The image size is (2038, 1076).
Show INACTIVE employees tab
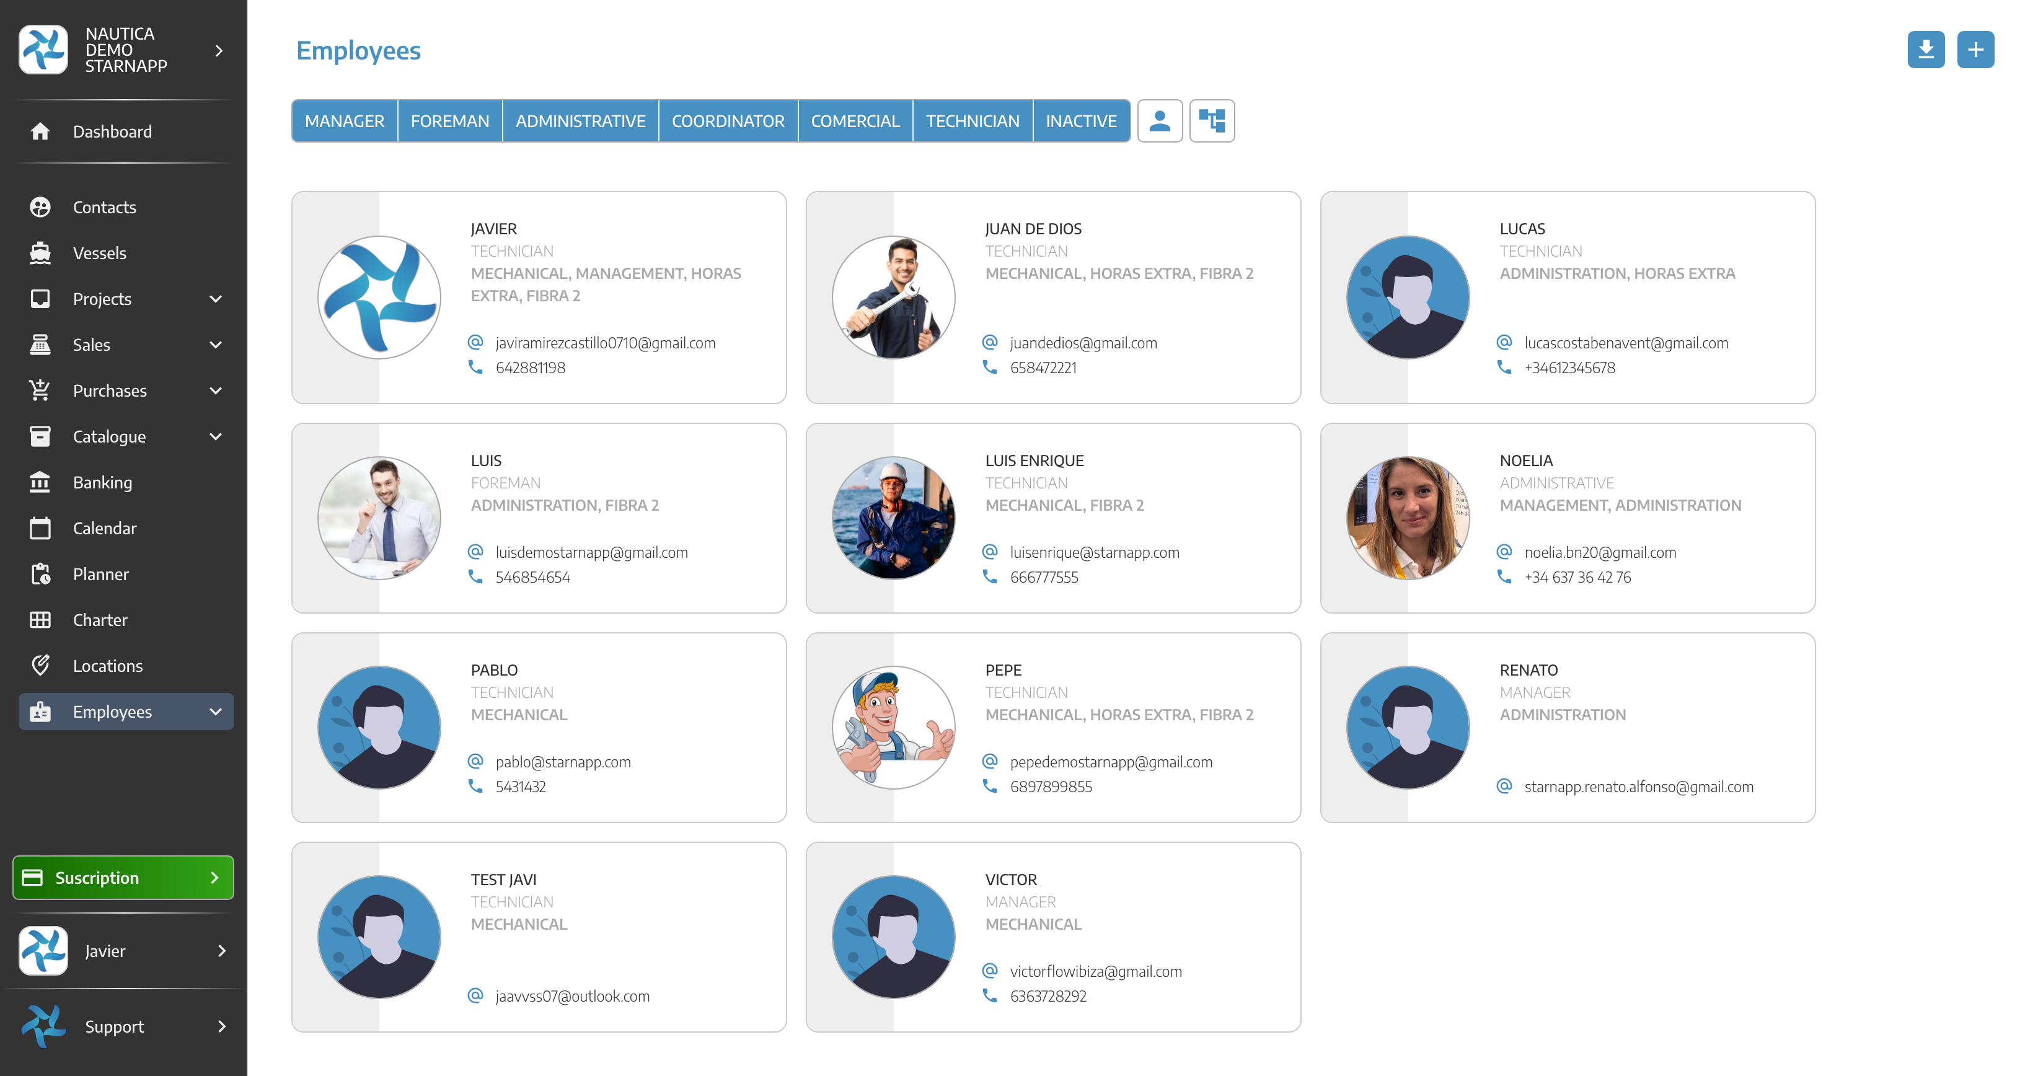pos(1081,121)
